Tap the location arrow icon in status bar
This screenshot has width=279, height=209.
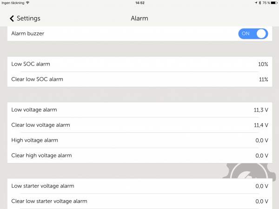[256, 3]
